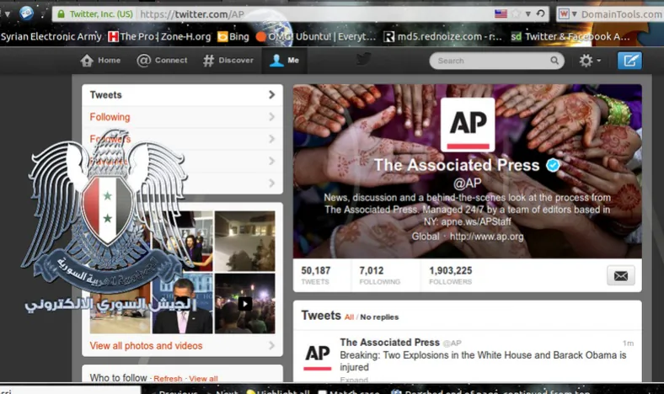This screenshot has width=664, height=394.
Task: Send a direct message via envelope button
Action: pyautogui.click(x=621, y=276)
